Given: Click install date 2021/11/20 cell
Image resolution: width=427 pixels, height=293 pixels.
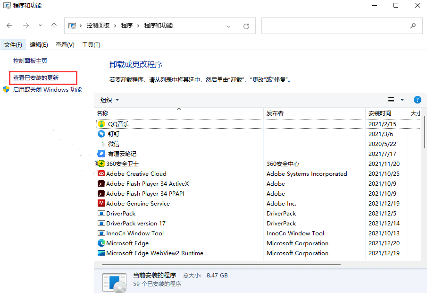Looking at the screenshot, I should click(x=384, y=164).
